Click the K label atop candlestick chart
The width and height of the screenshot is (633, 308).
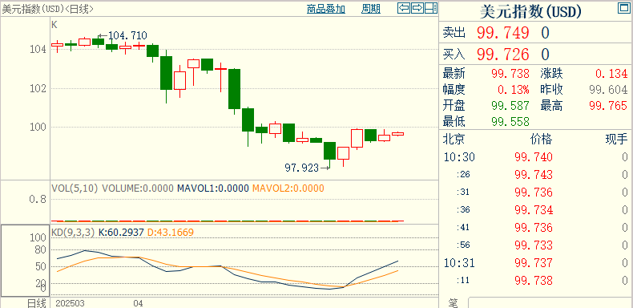(x=54, y=25)
